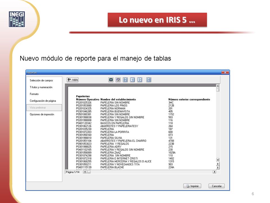The height and width of the screenshot is (203, 270).
Task: Click Nombre del establecimiento column header
Action: (118, 100)
